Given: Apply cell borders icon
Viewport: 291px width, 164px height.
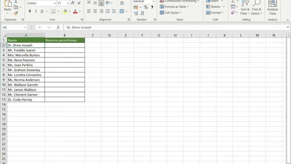Looking at the screenshot, I should 54,11.
